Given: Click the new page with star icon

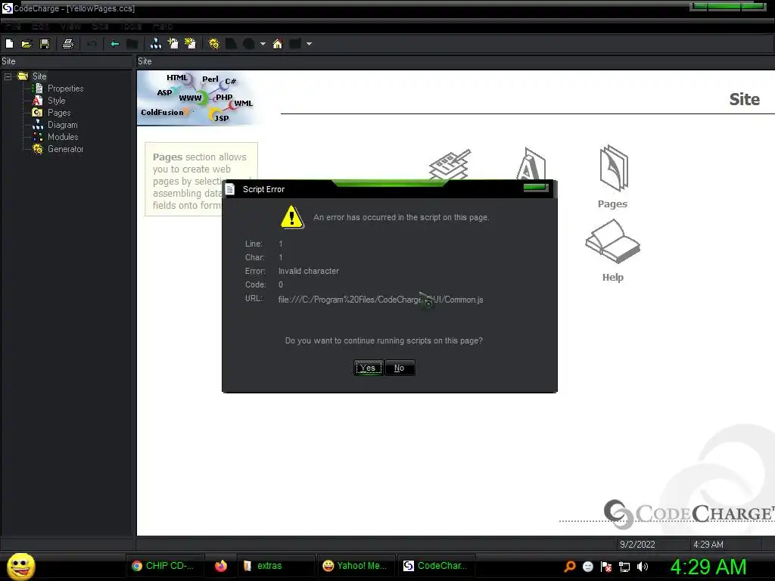Looking at the screenshot, I should pos(190,44).
